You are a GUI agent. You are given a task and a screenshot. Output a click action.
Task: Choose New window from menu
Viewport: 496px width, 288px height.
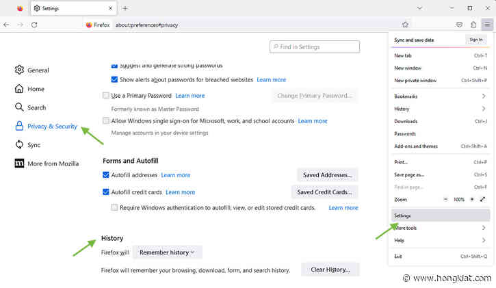point(441,68)
